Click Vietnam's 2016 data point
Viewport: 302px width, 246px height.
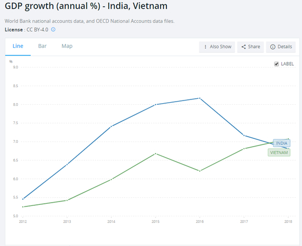(200, 171)
